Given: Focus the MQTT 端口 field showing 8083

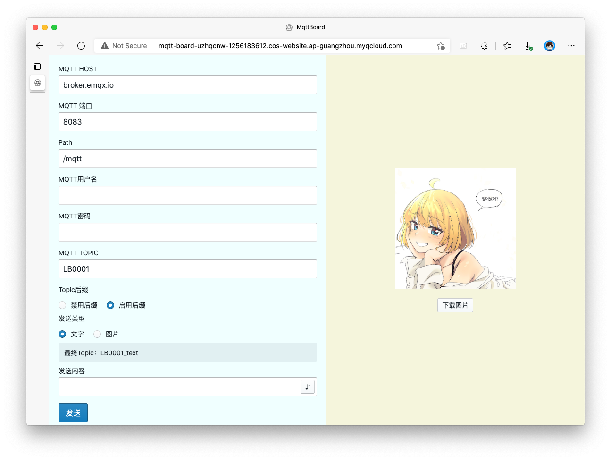Looking at the screenshot, I should 188,122.
